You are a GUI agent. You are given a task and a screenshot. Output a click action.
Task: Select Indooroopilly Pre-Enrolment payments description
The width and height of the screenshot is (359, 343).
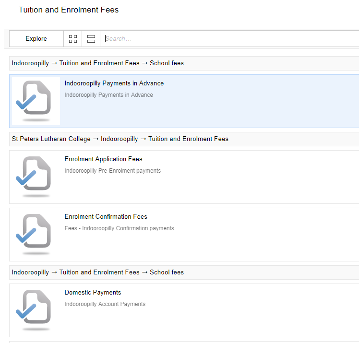[113, 171]
